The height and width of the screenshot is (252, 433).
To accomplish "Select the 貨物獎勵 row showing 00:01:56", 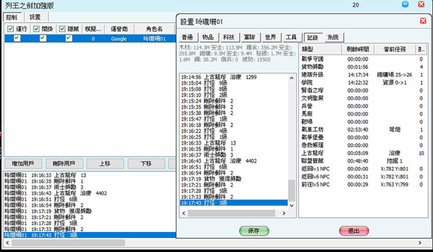I will (x=363, y=67).
